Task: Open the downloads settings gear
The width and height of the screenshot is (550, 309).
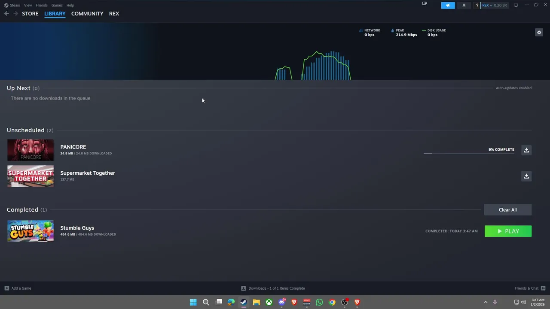Action: click(x=539, y=32)
